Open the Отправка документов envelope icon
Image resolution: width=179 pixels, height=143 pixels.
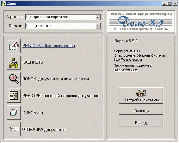14,129
